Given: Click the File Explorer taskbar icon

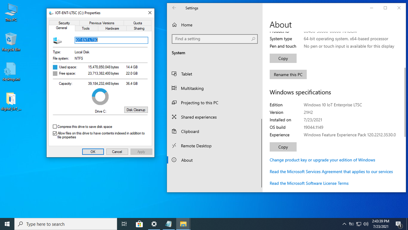Looking at the screenshot, I should 183,224.
